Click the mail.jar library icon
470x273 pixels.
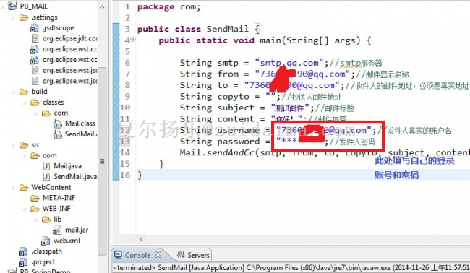pos(57,230)
